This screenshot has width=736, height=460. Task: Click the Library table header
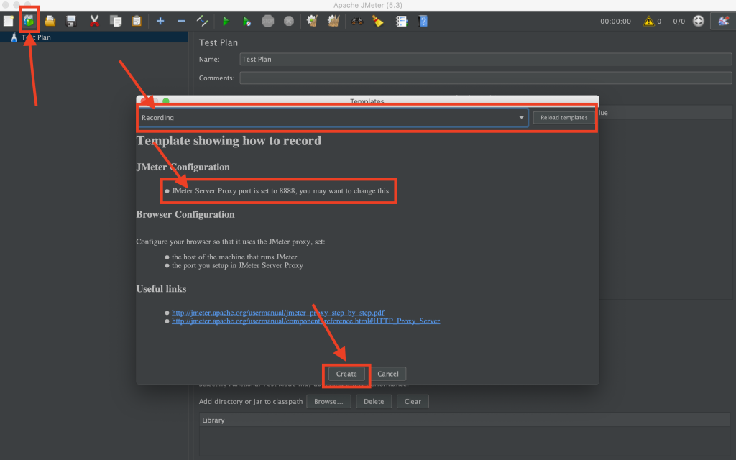[465, 420]
